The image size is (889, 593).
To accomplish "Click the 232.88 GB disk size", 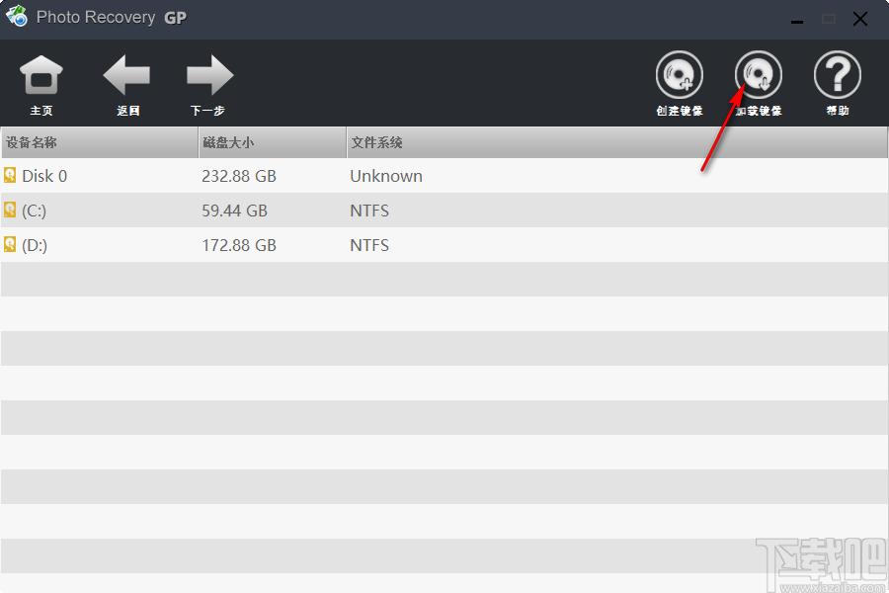I will pyautogui.click(x=239, y=176).
